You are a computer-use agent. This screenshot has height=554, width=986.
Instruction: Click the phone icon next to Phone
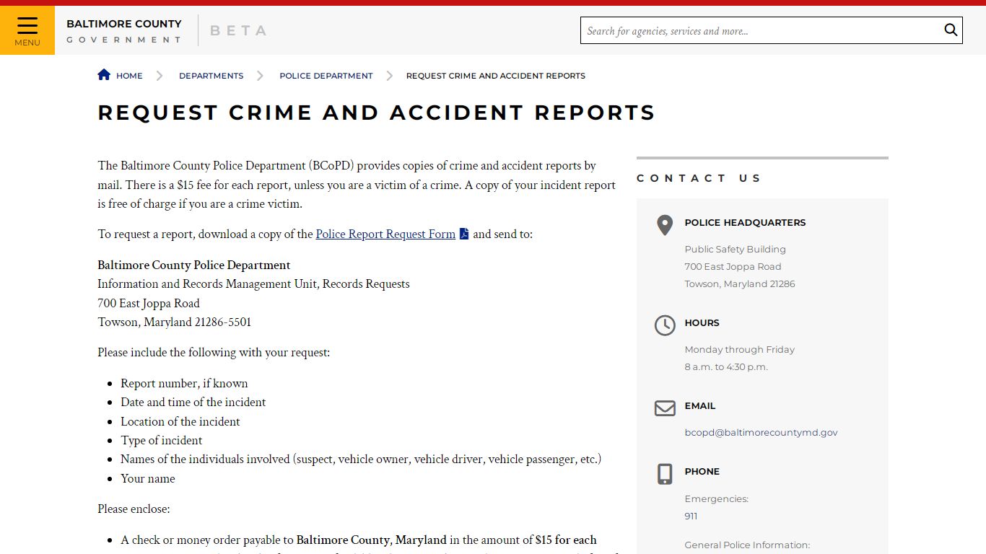click(665, 474)
